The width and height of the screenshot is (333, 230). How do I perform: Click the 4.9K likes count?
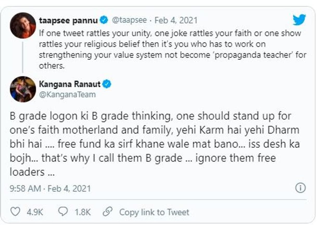point(35,212)
